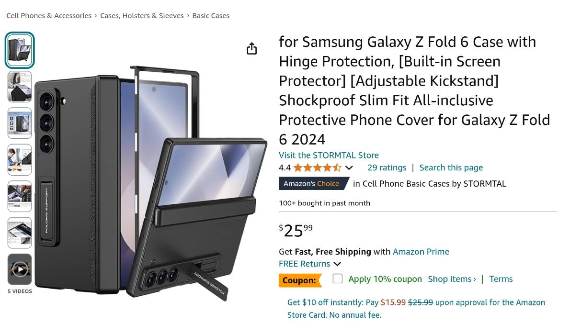Click Search this page link
Screen dimensions: 570x335
pos(451,167)
